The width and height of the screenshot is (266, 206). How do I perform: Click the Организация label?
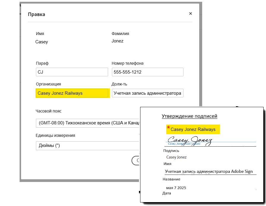coord(48,84)
